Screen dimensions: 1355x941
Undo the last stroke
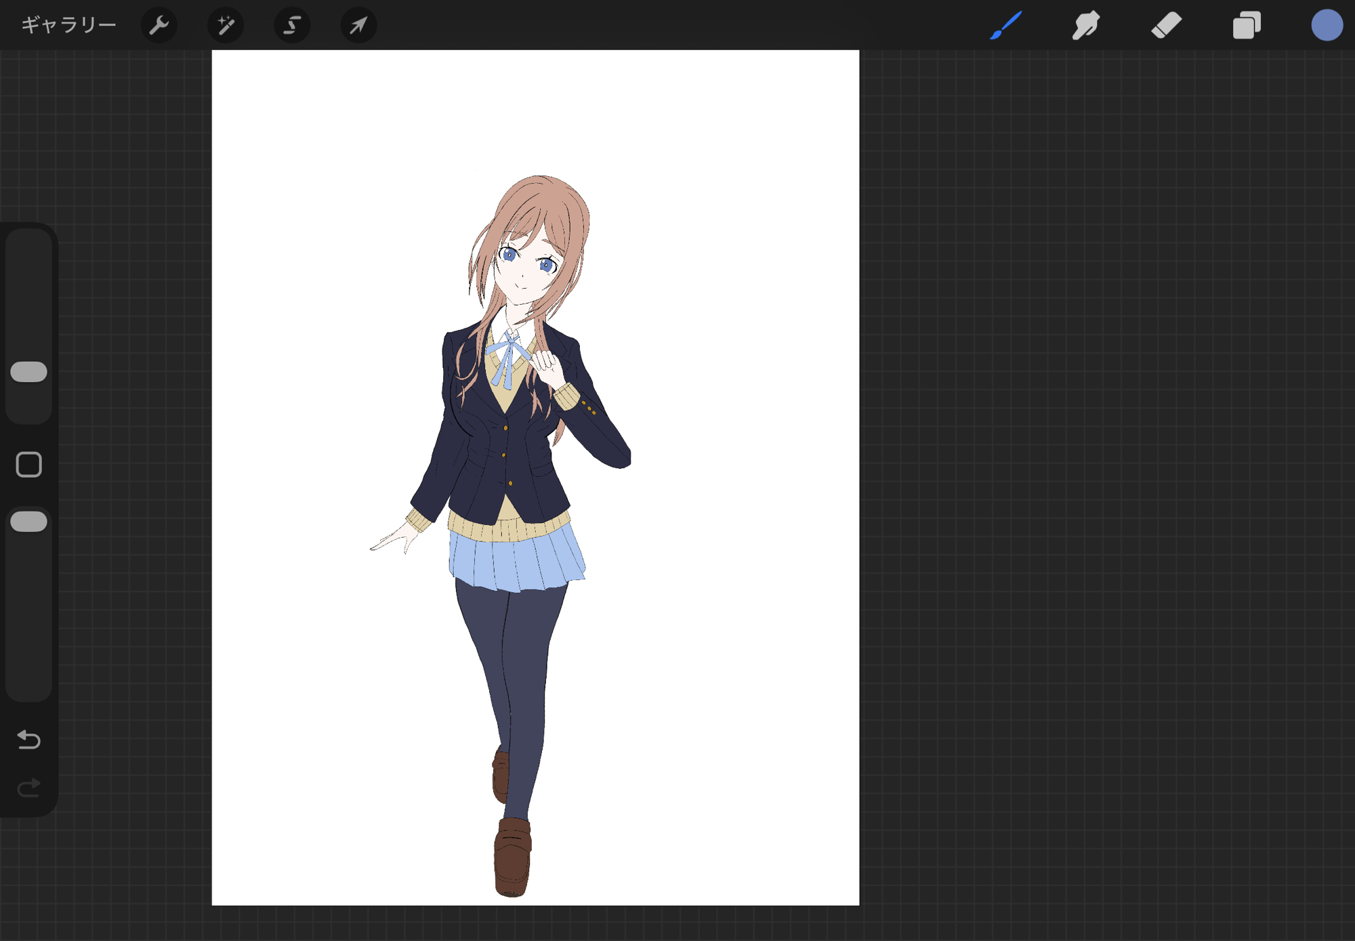[28, 739]
